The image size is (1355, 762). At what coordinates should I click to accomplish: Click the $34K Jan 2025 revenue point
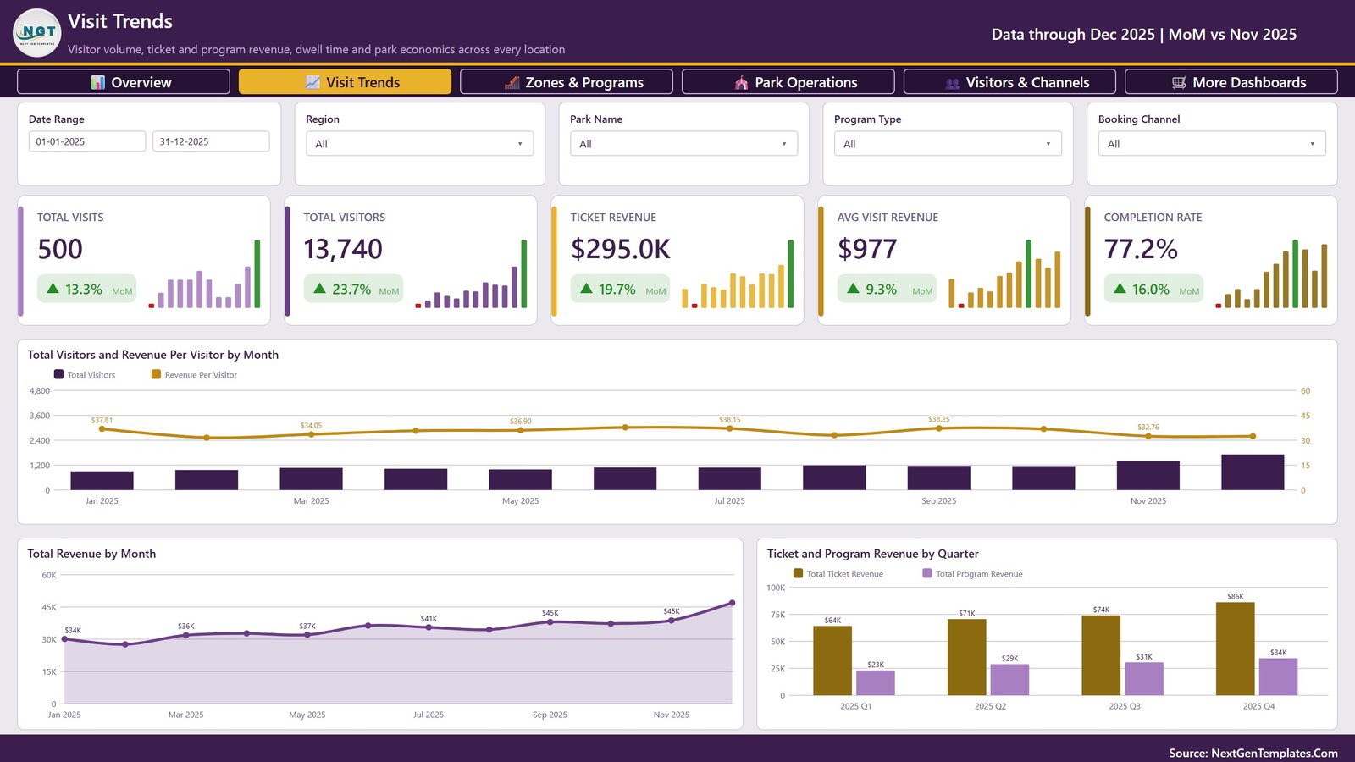[64, 639]
